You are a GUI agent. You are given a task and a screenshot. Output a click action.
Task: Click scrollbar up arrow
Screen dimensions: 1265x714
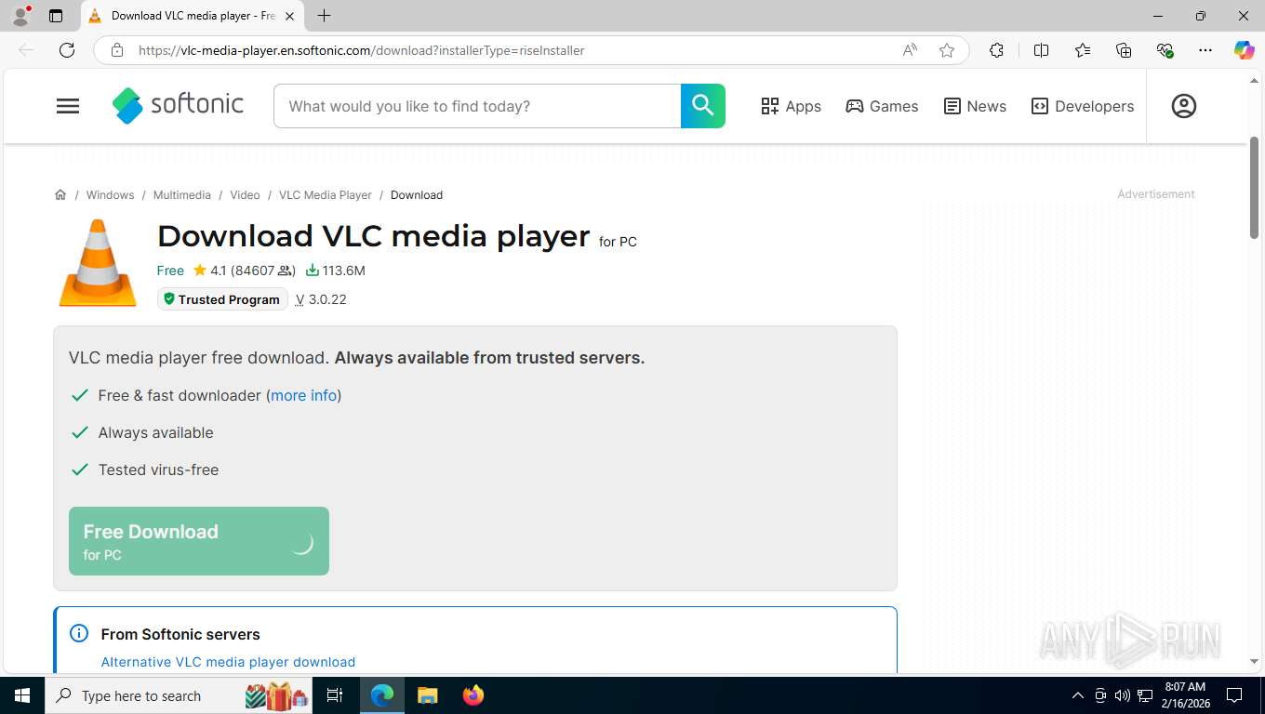coord(1254,81)
